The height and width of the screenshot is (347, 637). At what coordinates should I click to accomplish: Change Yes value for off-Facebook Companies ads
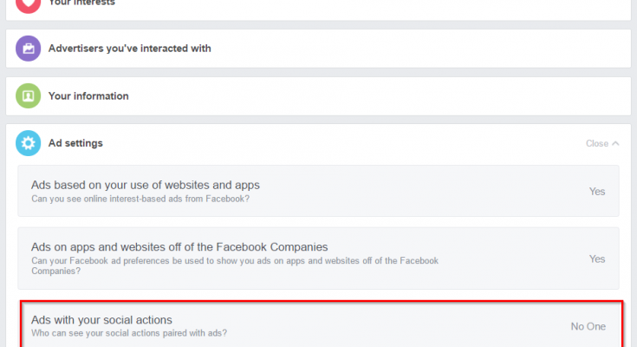(x=597, y=259)
